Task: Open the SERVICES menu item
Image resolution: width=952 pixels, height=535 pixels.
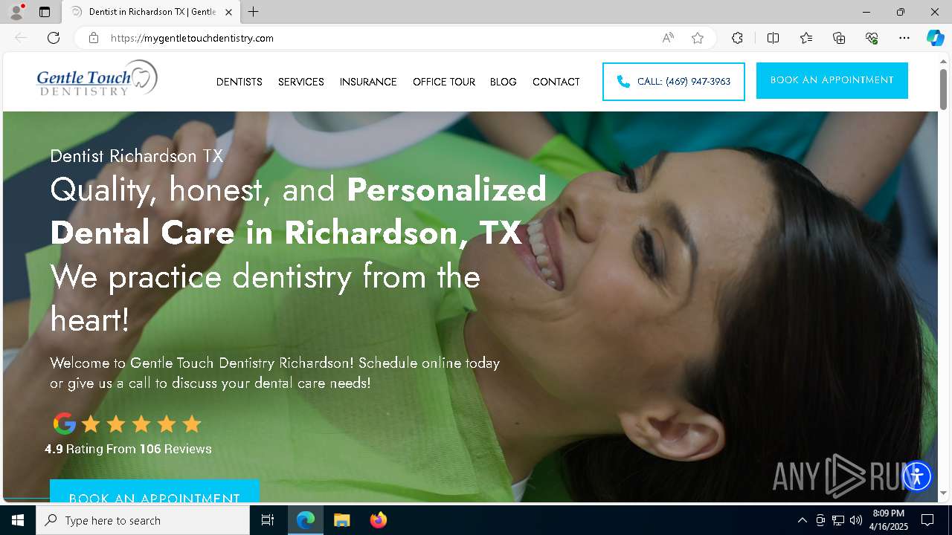Action: [x=301, y=82]
